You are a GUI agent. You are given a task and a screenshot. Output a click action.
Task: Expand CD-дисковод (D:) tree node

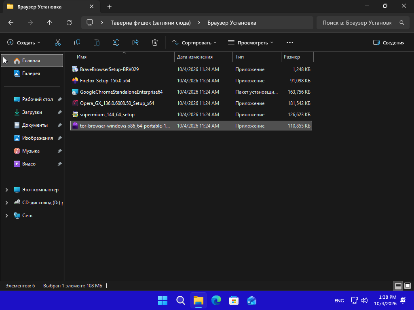[x=6, y=203]
